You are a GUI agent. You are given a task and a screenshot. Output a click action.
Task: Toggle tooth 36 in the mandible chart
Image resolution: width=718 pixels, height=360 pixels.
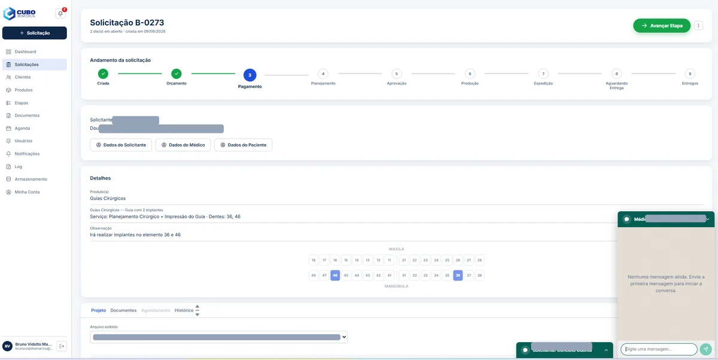(x=458, y=276)
